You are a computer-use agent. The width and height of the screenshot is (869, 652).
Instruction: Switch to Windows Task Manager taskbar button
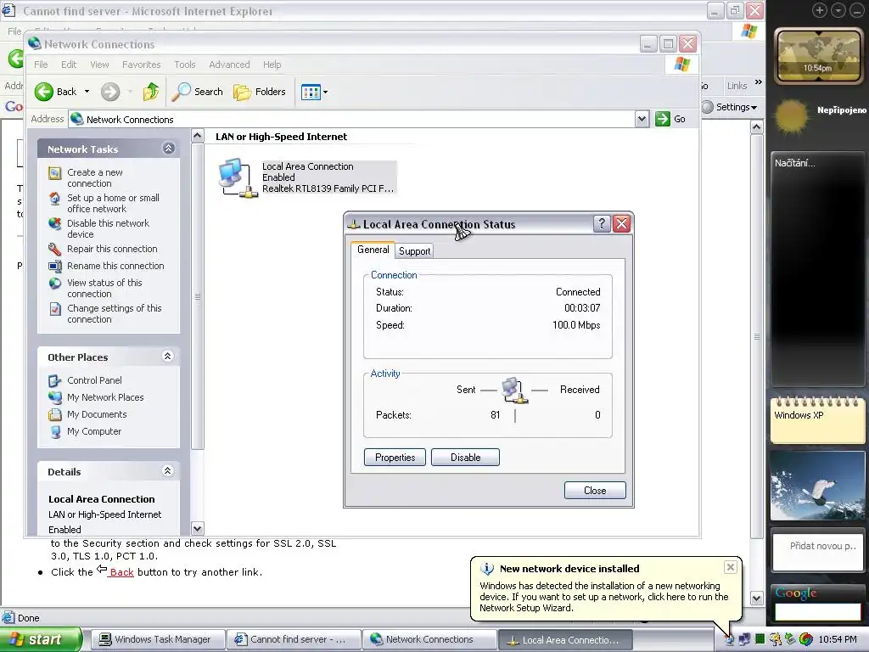click(158, 639)
